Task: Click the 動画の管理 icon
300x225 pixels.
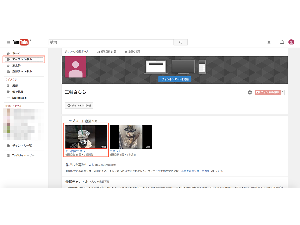Action: (x=126, y=52)
